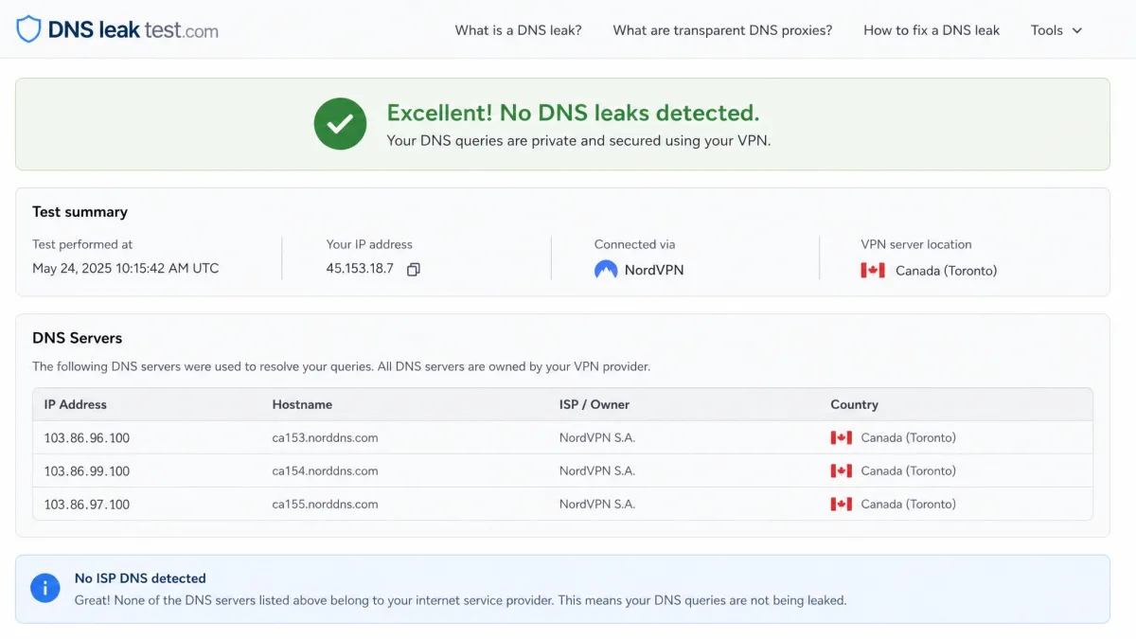Image resolution: width=1136 pixels, height=639 pixels.
Task: Click NordVPN S.A. in the 103.86.96.100 row
Action: click(597, 438)
